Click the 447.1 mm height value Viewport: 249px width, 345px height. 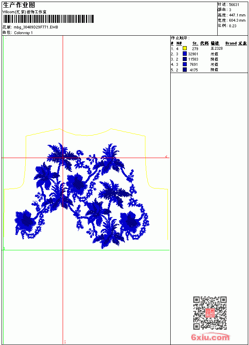tap(237, 15)
